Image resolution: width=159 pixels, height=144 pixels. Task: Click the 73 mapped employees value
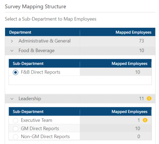pyautogui.click(x=141, y=41)
